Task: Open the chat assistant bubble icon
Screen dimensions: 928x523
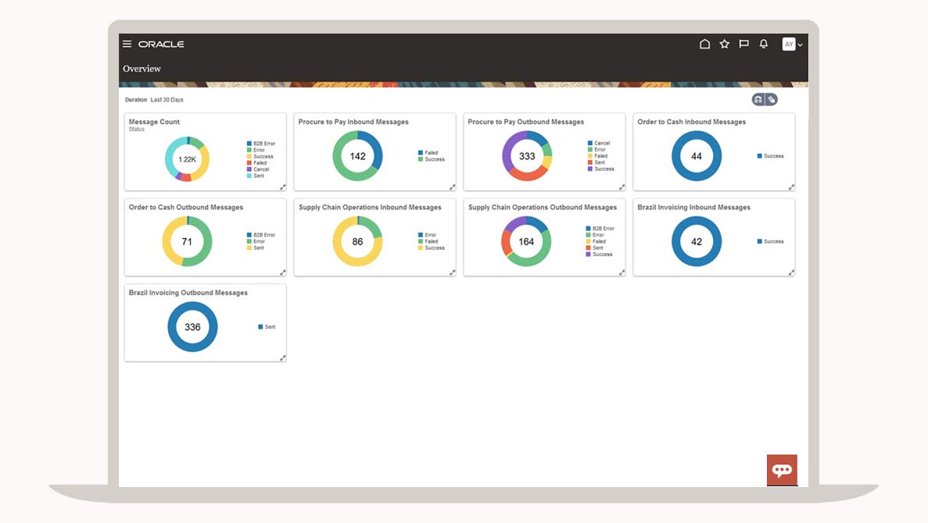Action: click(x=782, y=470)
